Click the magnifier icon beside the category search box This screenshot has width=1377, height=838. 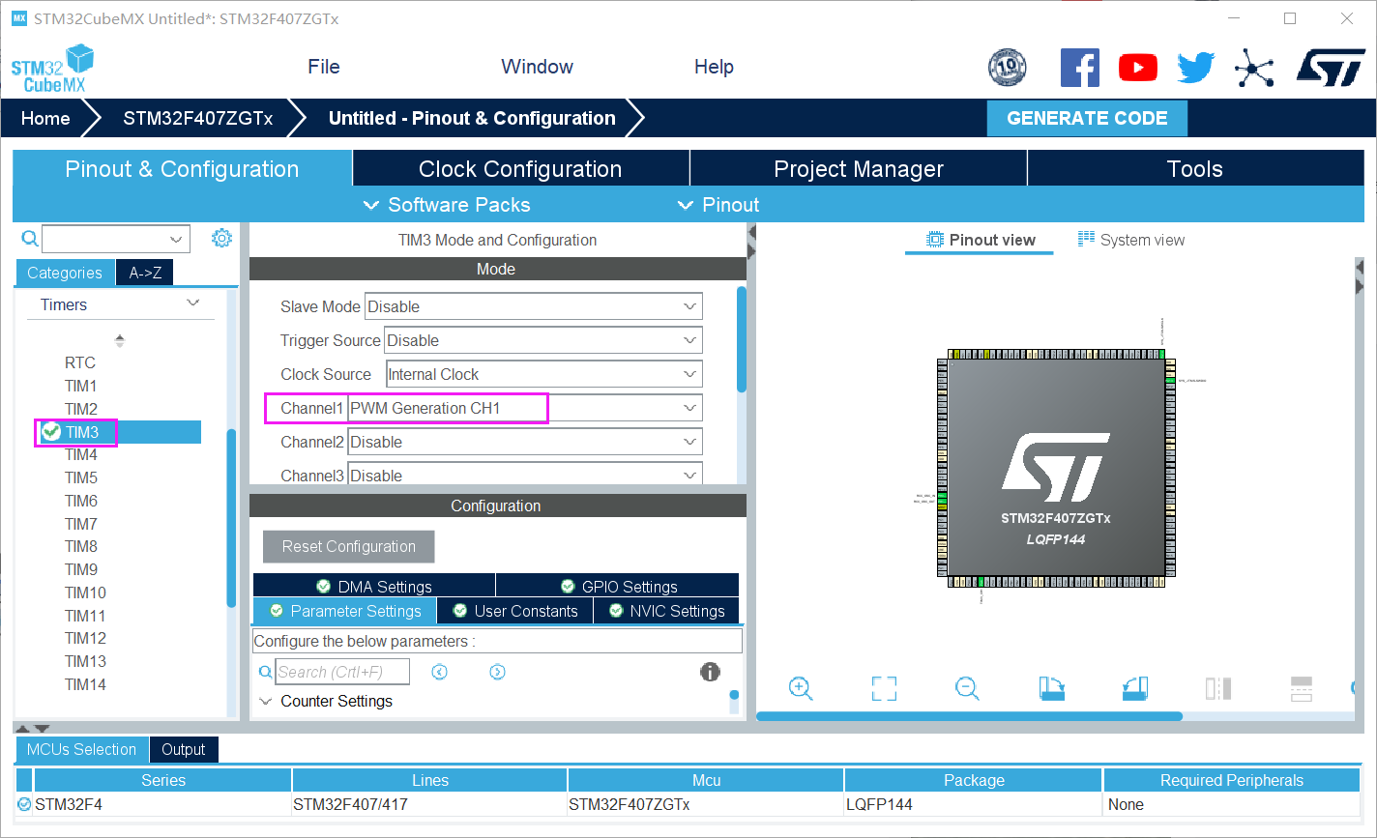[30, 239]
